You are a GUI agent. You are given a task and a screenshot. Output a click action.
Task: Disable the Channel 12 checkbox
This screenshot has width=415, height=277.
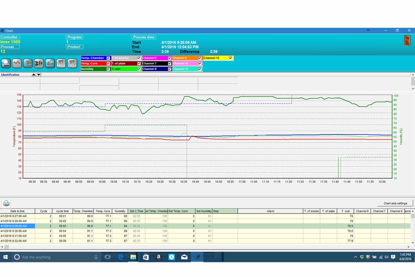pos(231,58)
